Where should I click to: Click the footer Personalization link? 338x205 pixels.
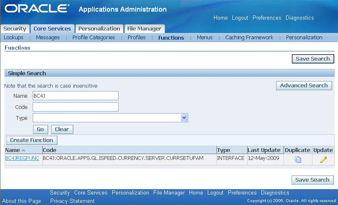point(130,193)
